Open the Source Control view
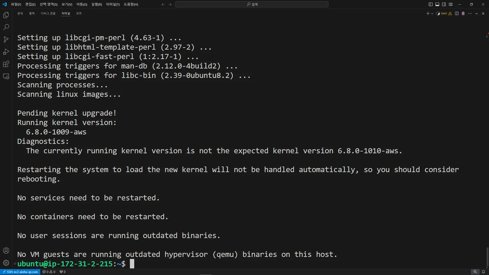The image size is (489, 275). pyautogui.click(x=6, y=39)
